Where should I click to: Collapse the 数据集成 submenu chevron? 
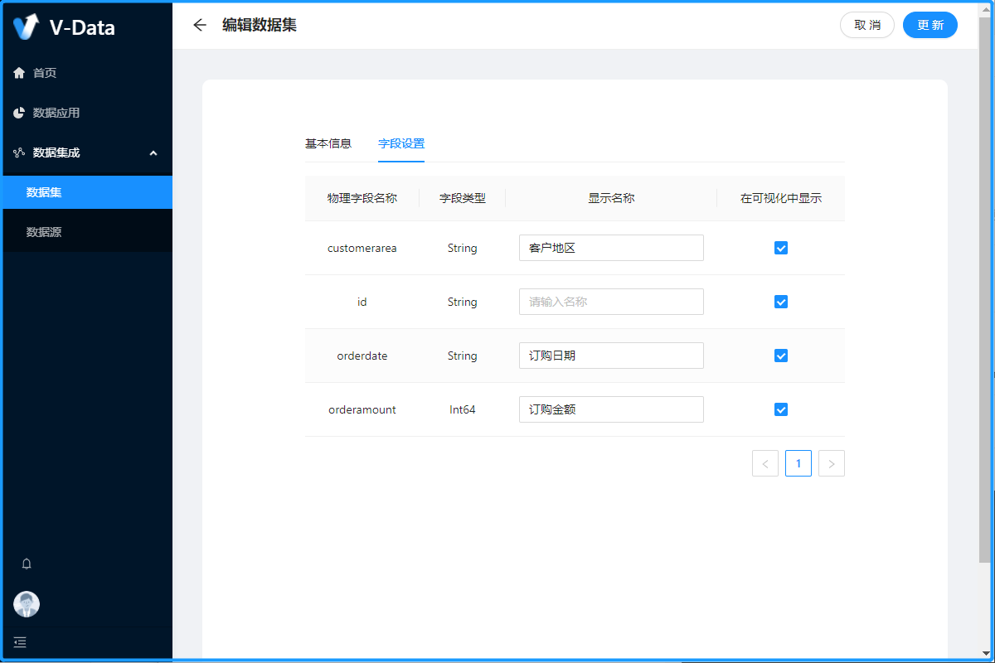click(153, 152)
